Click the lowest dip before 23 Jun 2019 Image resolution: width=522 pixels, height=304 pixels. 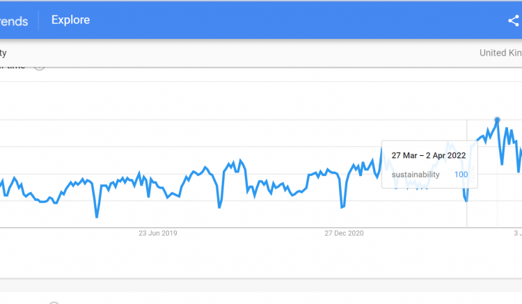[x=97, y=216]
